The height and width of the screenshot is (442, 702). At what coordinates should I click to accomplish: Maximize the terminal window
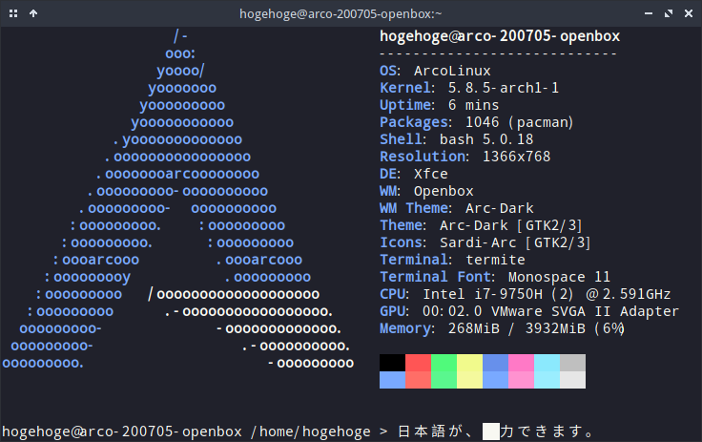click(x=669, y=13)
